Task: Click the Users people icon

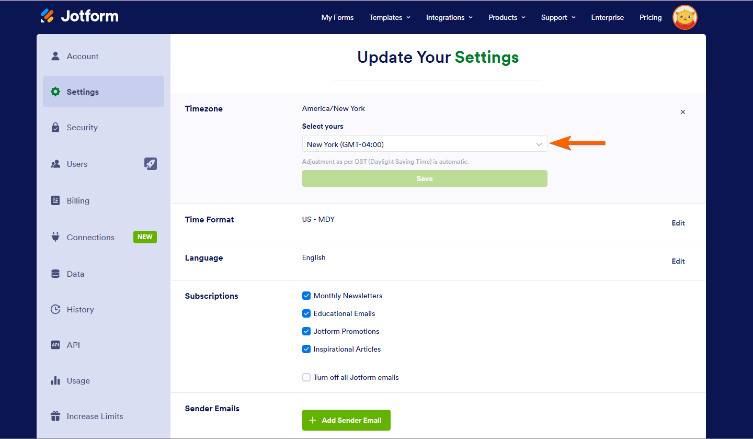Action: (55, 164)
